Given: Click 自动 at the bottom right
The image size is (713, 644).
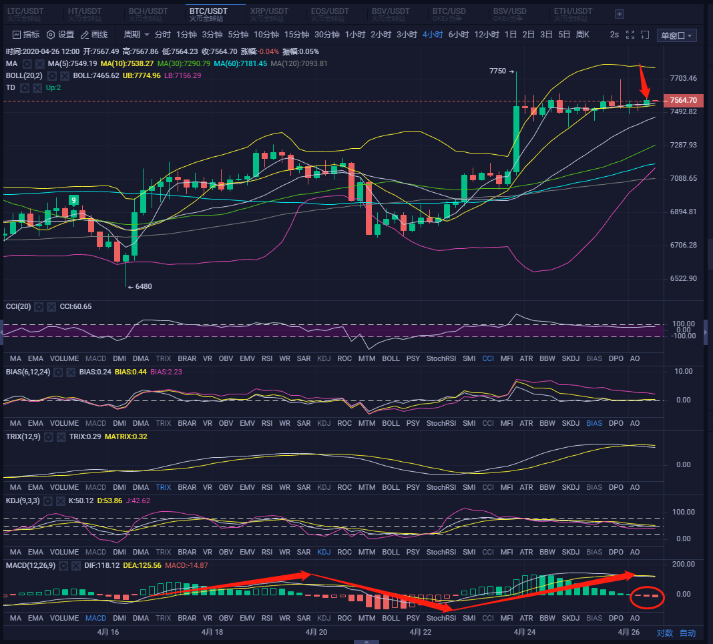Looking at the screenshot, I should [688, 633].
